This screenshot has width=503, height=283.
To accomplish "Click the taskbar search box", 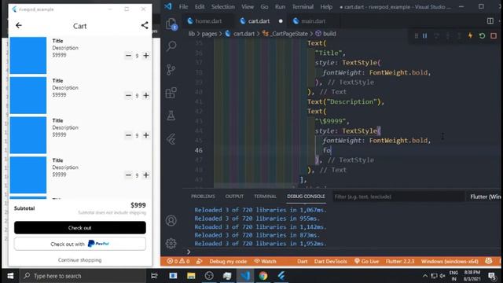I will [83, 276].
